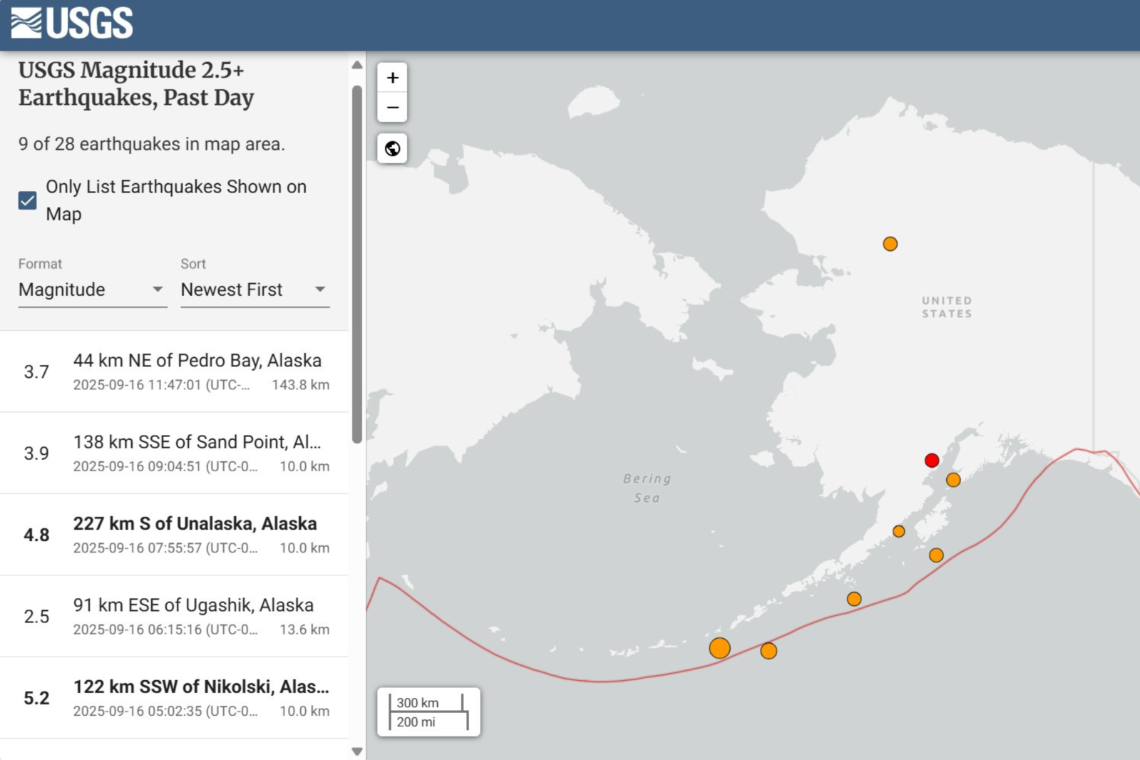Click the USGS logo in header
1140x760 pixels.
click(x=72, y=23)
